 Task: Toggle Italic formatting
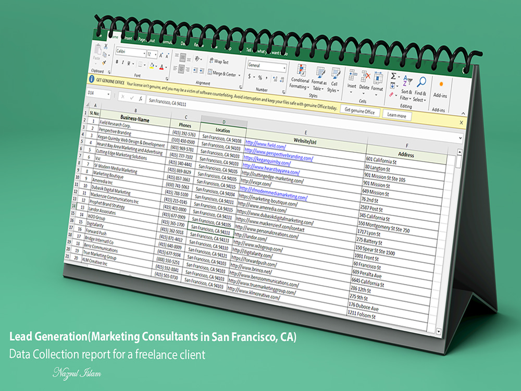(x=122, y=63)
